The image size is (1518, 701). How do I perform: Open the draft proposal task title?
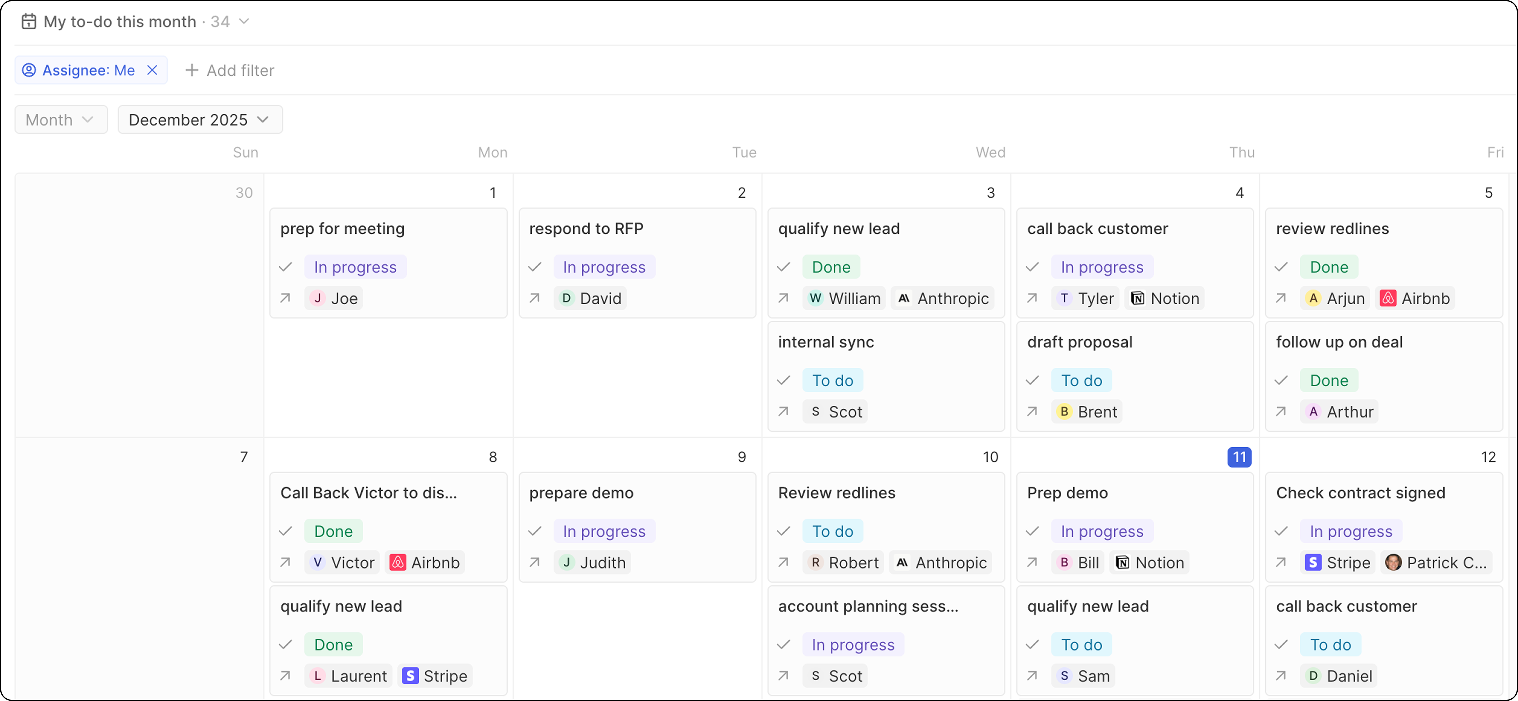point(1080,342)
